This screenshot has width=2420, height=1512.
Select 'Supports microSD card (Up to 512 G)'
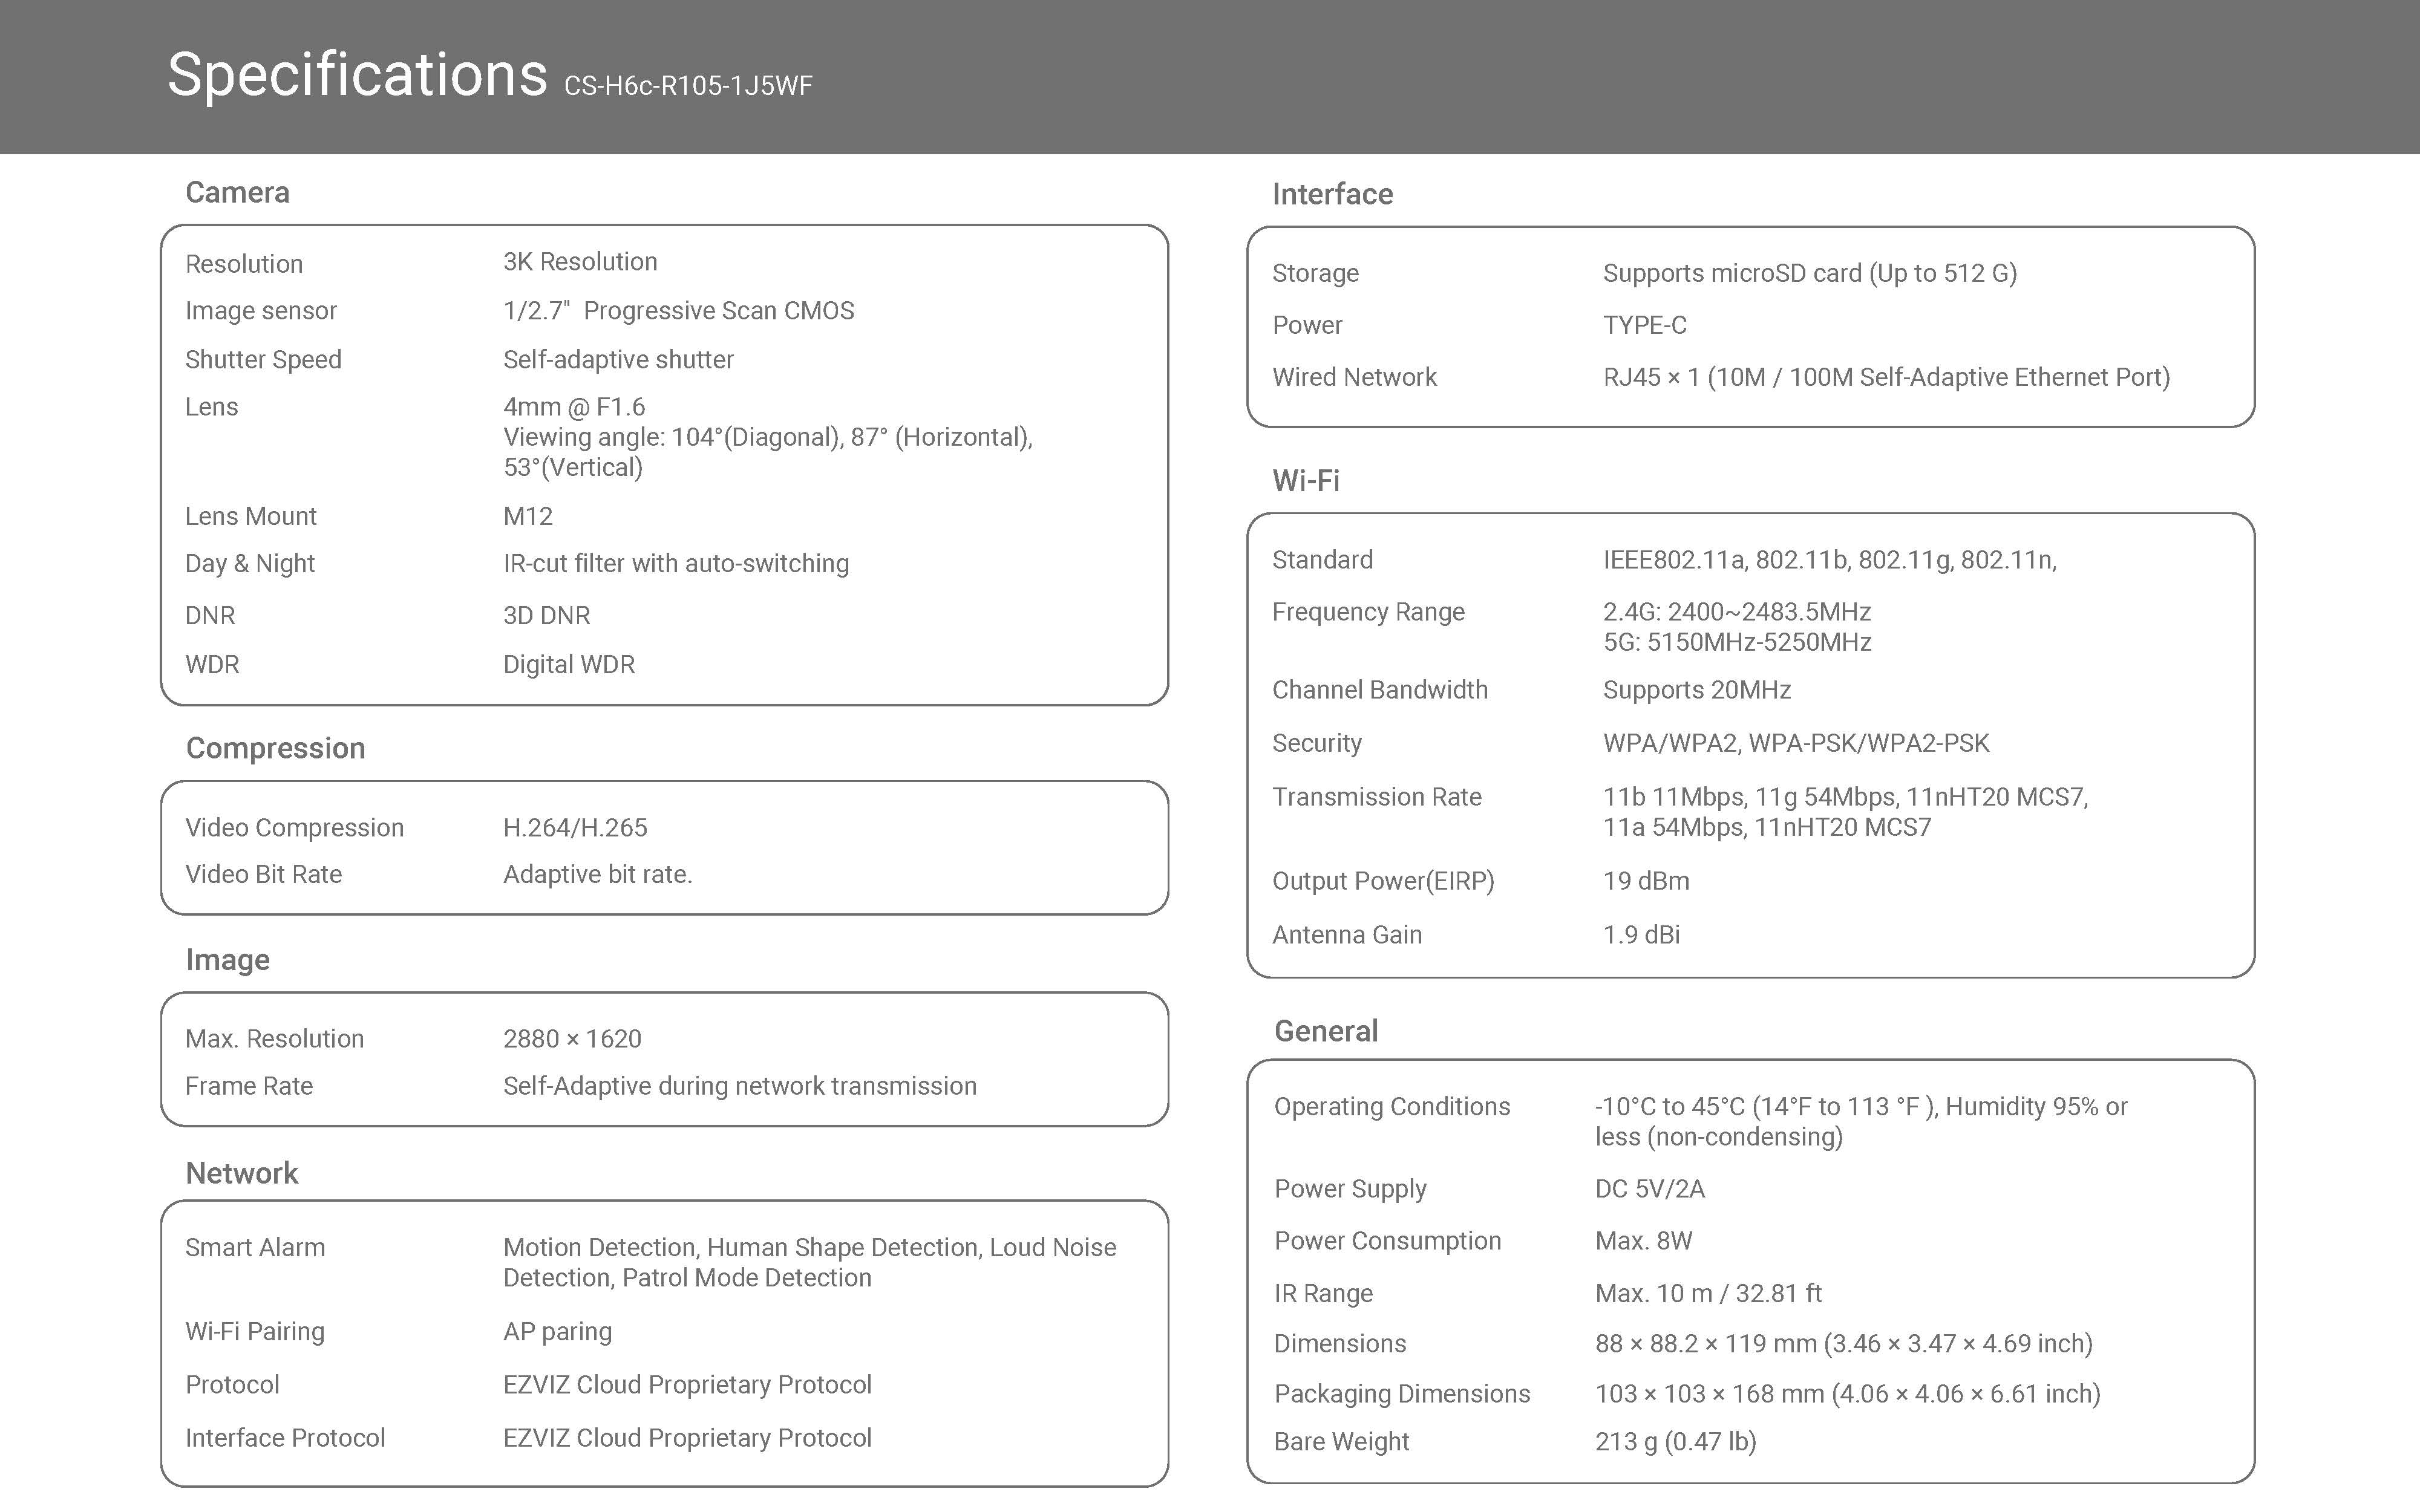coord(1810,274)
